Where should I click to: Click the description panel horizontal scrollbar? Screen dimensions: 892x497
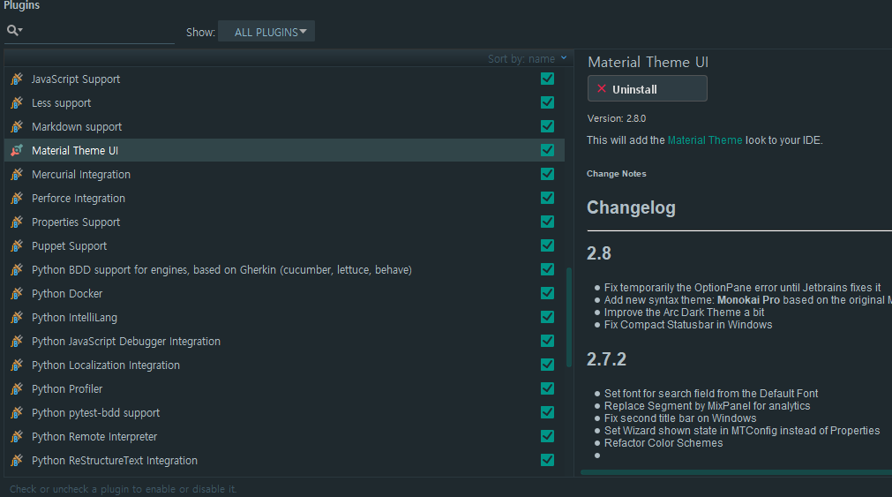coord(736,472)
